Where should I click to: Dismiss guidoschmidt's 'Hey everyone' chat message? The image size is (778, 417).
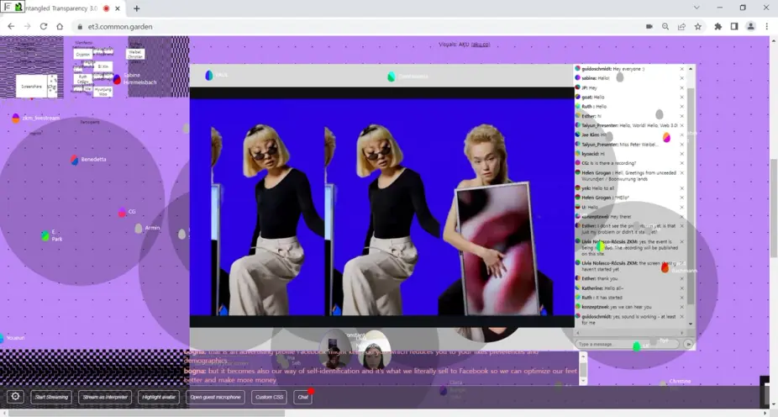click(681, 69)
